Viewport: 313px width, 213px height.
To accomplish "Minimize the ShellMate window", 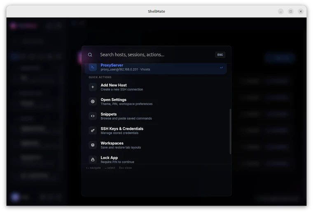I will pos(280,12).
